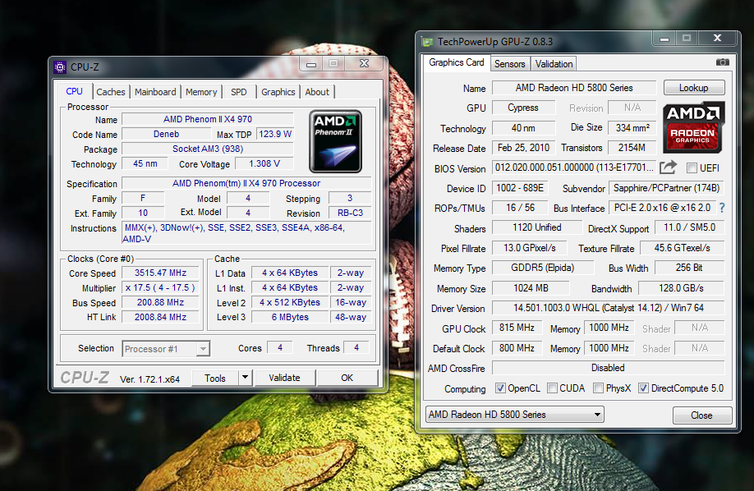754x491 pixels.
Task: Click the GPU value Cypress
Action: tap(523, 108)
